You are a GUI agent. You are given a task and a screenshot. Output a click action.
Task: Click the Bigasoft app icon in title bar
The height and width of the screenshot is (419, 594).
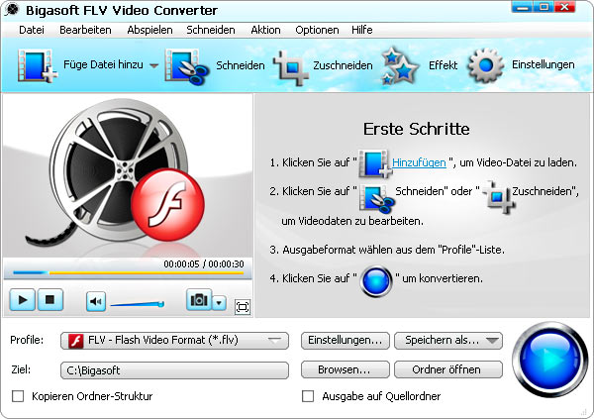click(11, 10)
